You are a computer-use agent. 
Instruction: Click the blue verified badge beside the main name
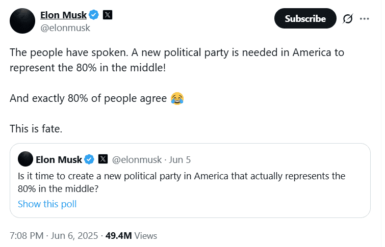[x=95, y=15]
